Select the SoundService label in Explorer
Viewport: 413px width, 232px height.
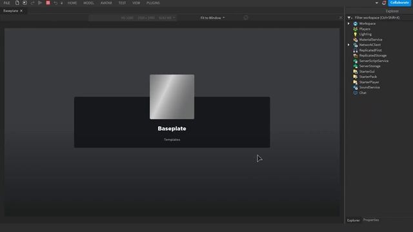[370, 88]
